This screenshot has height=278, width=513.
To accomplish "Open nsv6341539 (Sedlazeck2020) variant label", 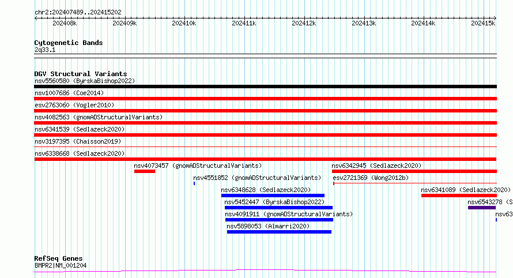I will point(80,129).
